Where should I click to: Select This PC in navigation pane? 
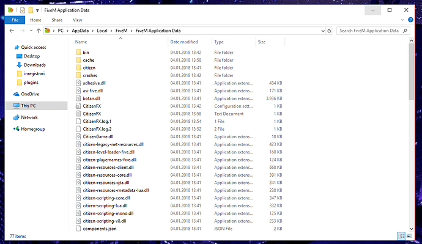pos(37,106)
